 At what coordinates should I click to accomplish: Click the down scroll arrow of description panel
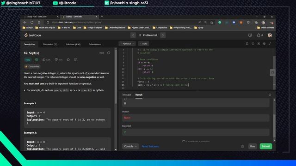pos(116,149)
